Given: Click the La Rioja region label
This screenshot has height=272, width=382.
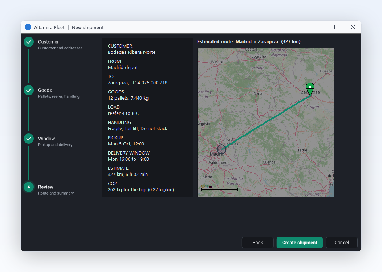Looking at the screenshot, I should [257, 68].
